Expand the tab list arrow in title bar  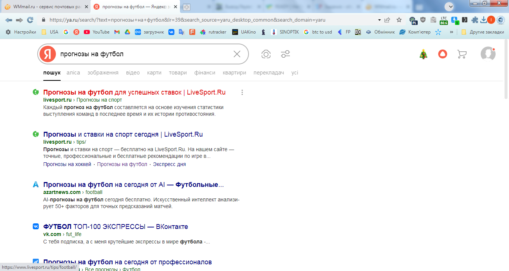[450, 6]
